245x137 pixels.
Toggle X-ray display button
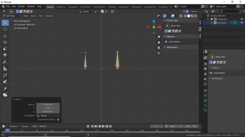click(181, 16)
